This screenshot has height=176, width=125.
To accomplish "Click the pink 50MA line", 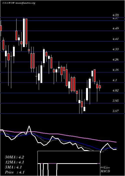I will (58, 134).
